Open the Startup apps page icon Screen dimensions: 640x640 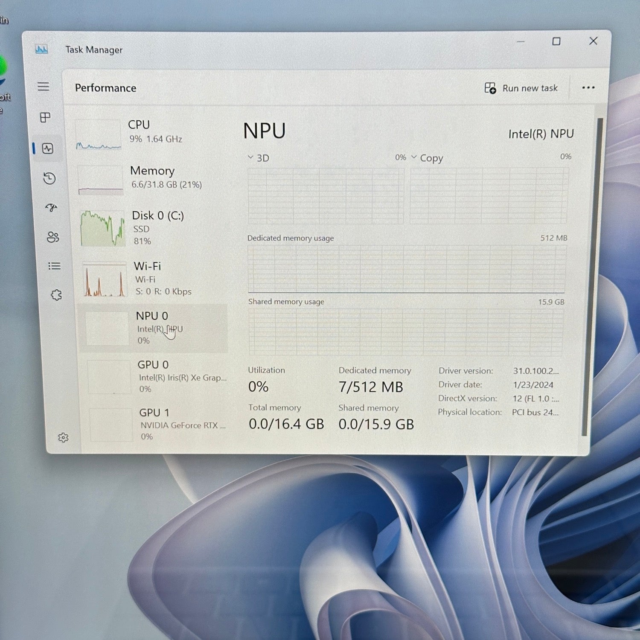pyautogui.click(x=51, y=208)
